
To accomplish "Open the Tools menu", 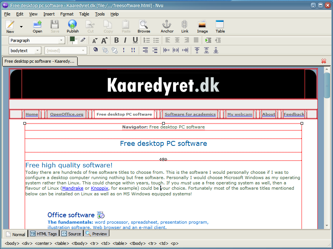I will click(x=100, y=14).
